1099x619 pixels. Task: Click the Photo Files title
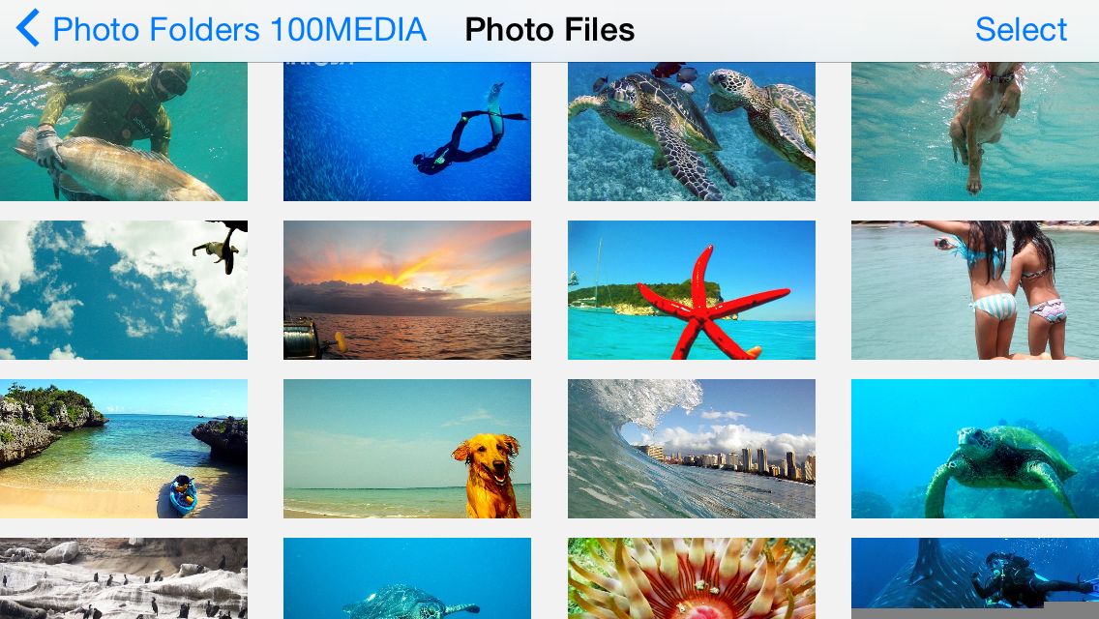click(x=549, y=30)
